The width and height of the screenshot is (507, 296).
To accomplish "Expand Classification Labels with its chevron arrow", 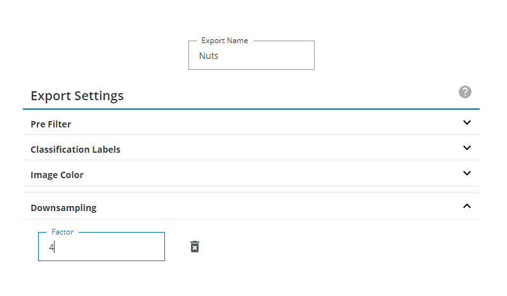I will [467, 148].
